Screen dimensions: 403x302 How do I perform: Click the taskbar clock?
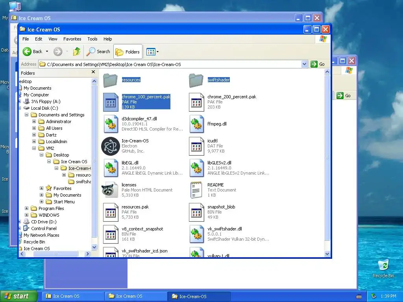(x=388, y=296)
